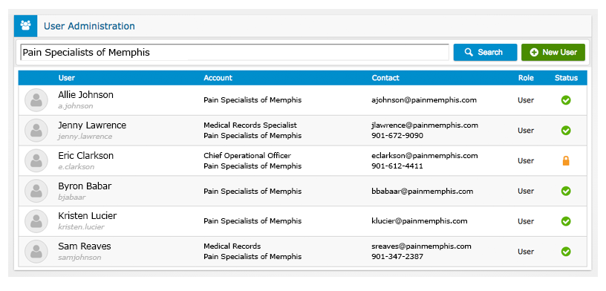606x291 pixels.
Task: Sort by the Account column header
Action: [x=218, y=78]
